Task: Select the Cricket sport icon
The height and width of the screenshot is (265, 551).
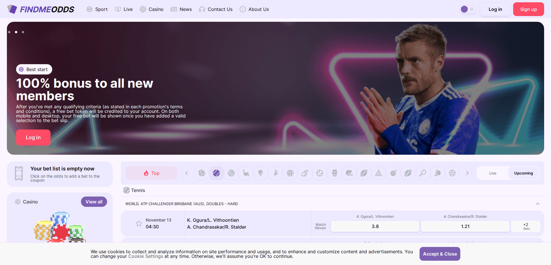Action: pyautogui.click(x=305, y=173)
